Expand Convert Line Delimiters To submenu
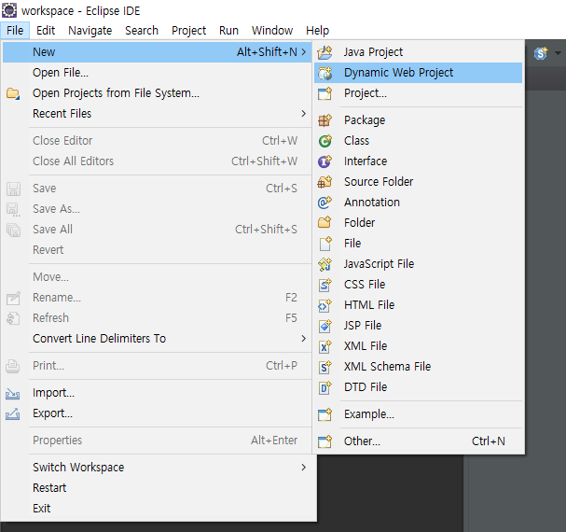Screen dimensions: 566x532 [304, 338]
